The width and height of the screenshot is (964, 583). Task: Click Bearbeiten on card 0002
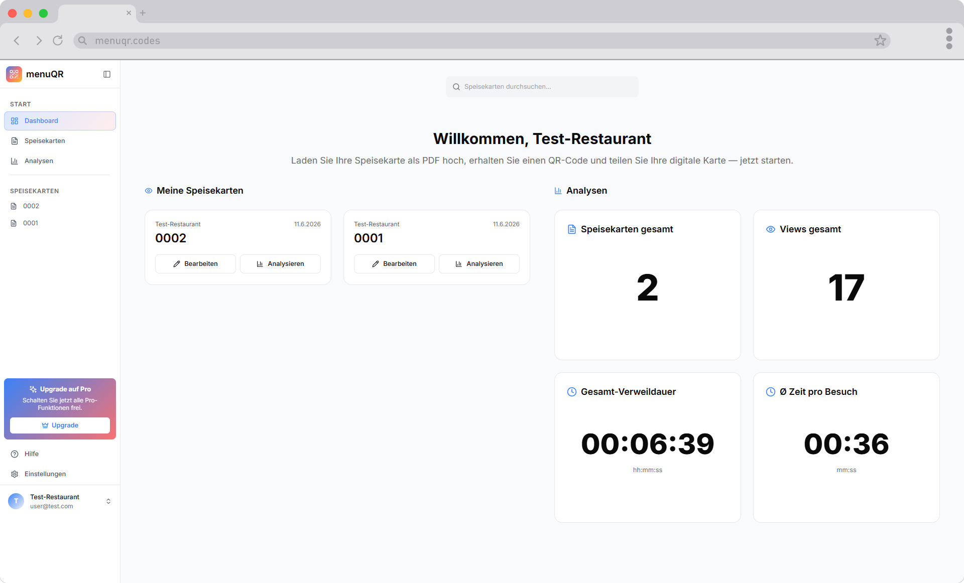[x=195, y=264]
